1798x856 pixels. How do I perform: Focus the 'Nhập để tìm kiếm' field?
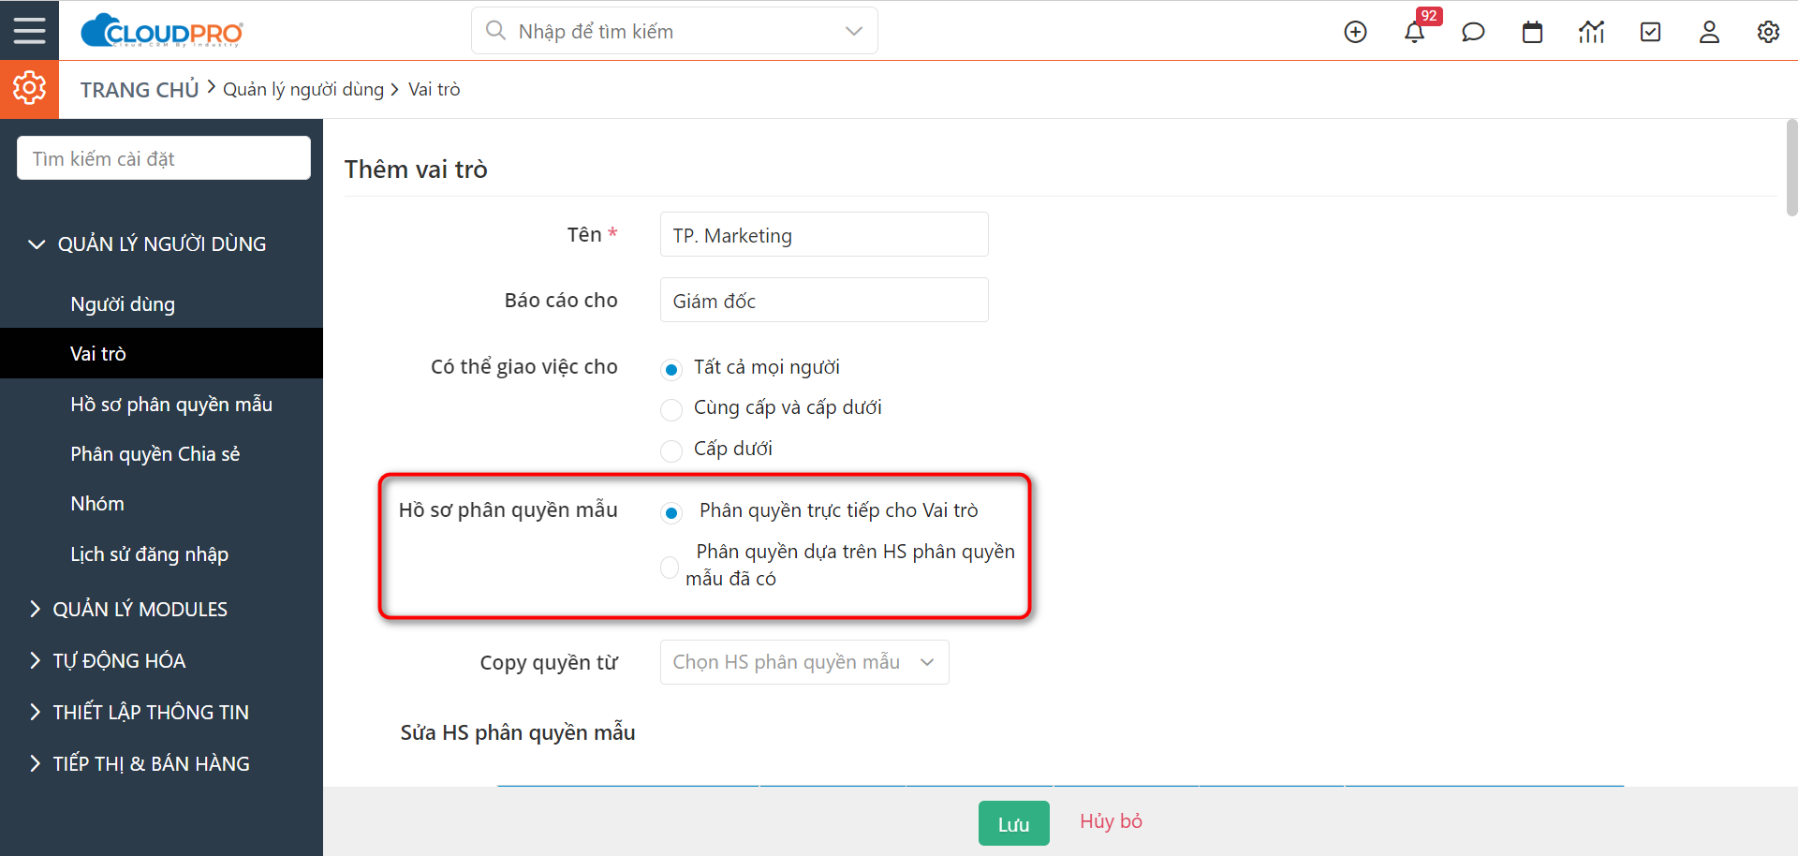[674, 31]
